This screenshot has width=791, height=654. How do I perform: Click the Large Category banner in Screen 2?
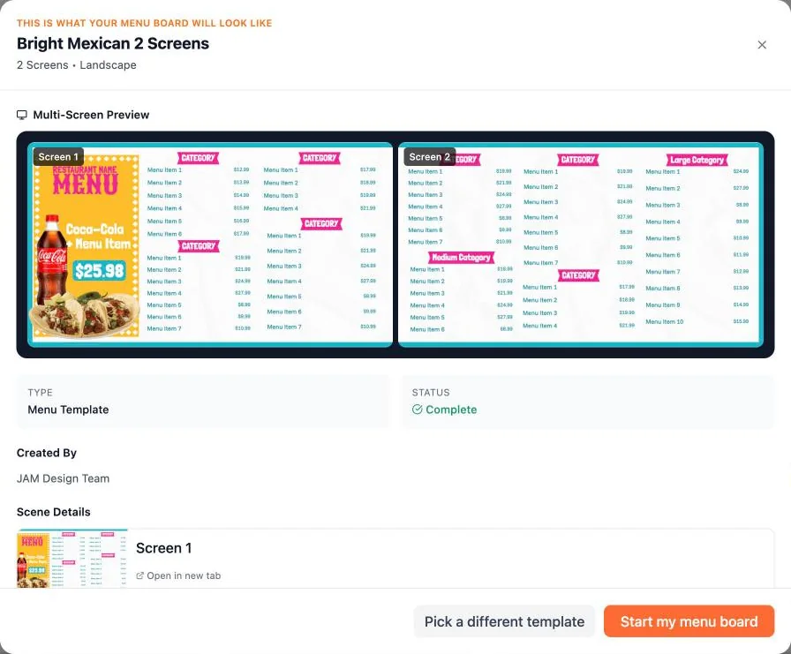point(697,160)
